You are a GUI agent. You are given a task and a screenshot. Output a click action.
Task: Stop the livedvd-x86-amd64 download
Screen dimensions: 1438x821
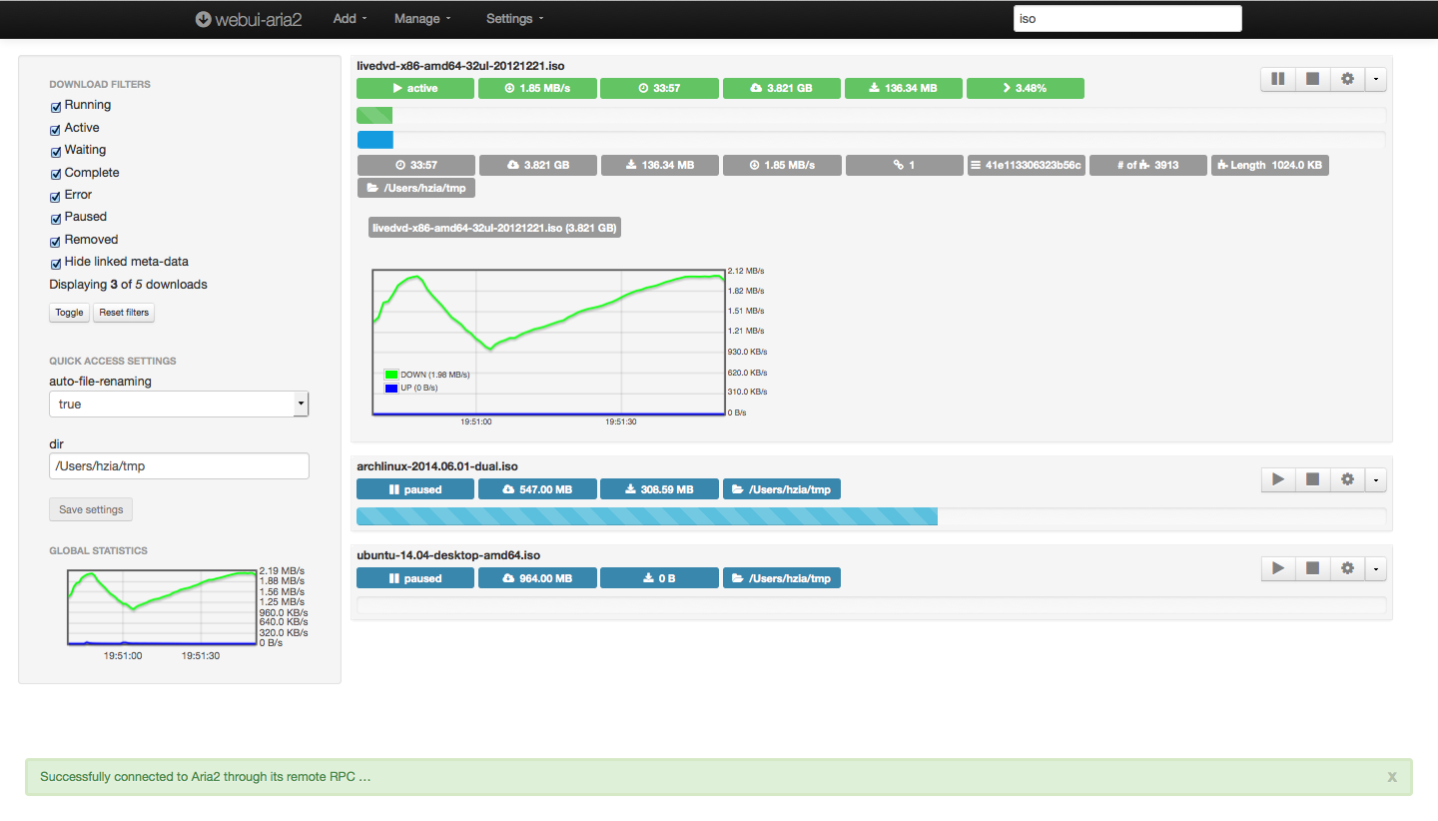[x=1312, y=79]
